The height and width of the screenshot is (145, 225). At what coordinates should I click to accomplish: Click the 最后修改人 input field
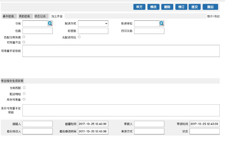(38, 131)
